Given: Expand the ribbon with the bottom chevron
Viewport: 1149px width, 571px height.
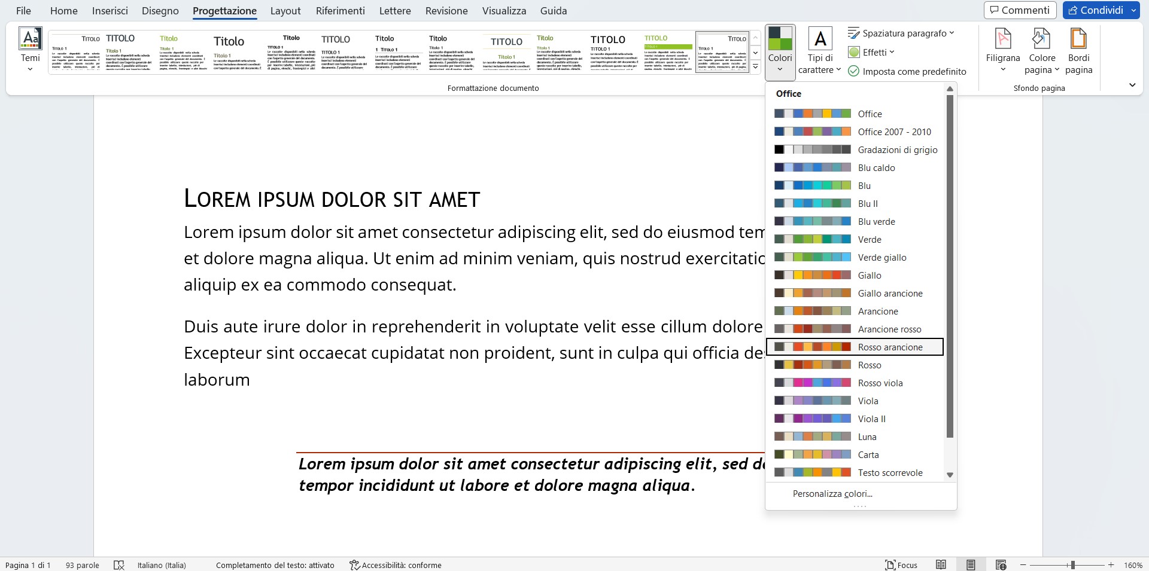Looking at the screenshot, I should [x=1132, y=84].
